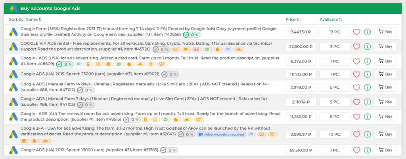This screenshot has width=406, height=159.
Task: Click green 0 % badge on Google Farm row
Action: tap(192, 34)
